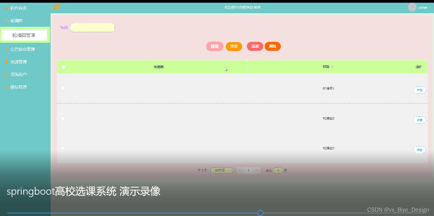Check the checkbox for row 轮播图1
Image resolution: width=434 pixels, height=216 pixels.
(63, 88)
